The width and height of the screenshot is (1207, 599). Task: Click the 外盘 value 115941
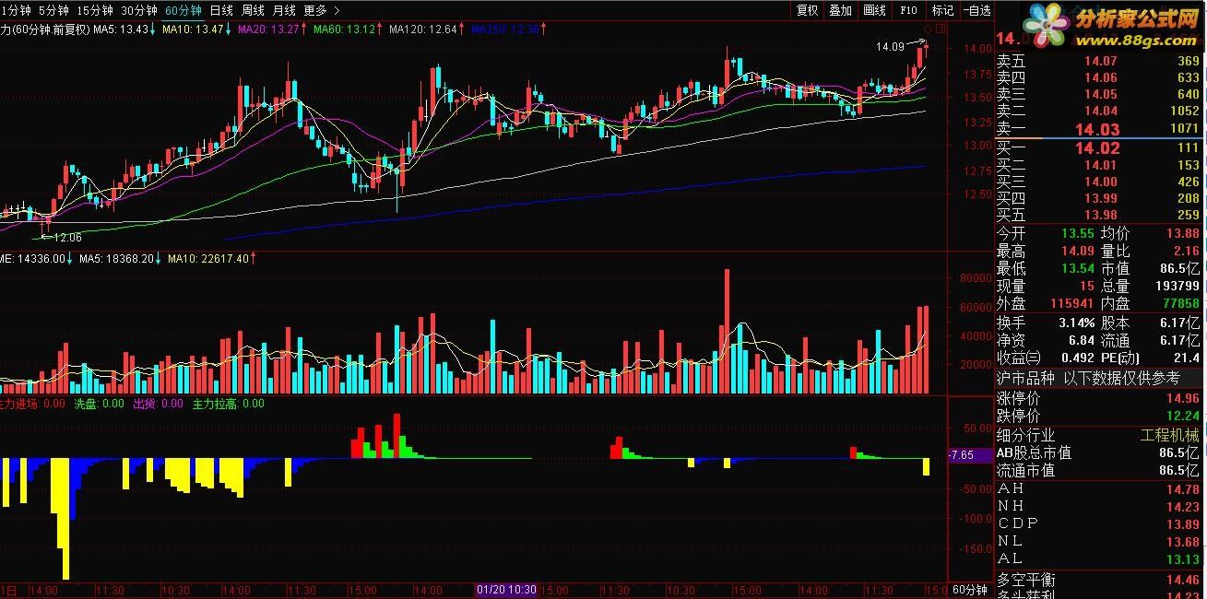coord(1071,304)
